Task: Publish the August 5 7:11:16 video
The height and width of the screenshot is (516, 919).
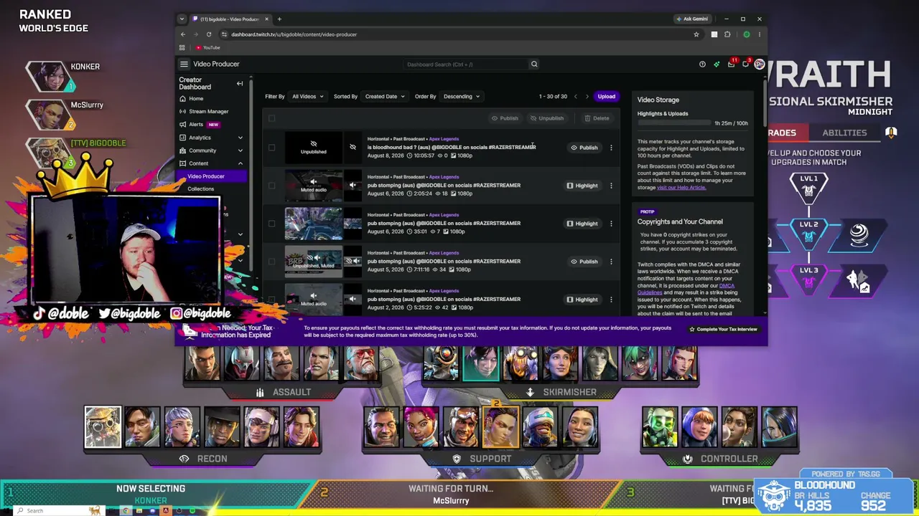Action: (584, 262)
